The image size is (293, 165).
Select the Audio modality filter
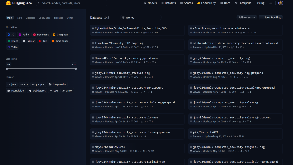click(x=24, y=35)
